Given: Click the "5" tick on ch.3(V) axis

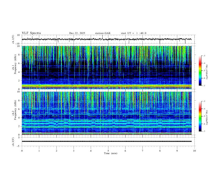Looking at the screenshot, I should point(19,138).
